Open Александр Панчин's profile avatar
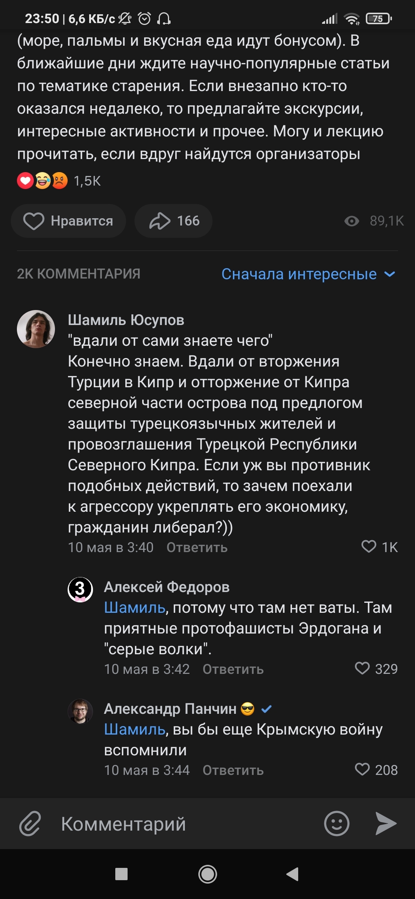The image size is (415, 899). click(80, 711)
